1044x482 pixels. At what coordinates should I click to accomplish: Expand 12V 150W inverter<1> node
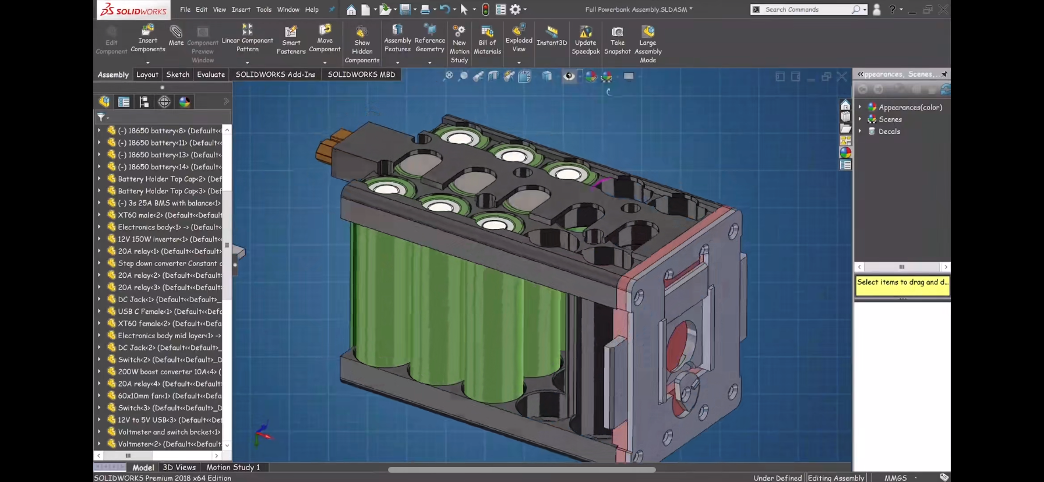[x=99, y=239]
